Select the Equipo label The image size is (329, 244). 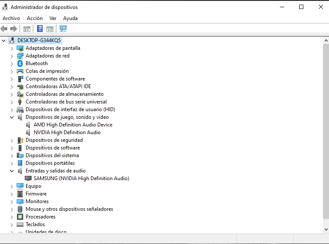coord(33,186)
